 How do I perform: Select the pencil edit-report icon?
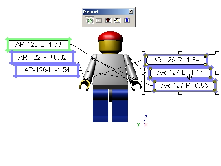click(117, 20)
